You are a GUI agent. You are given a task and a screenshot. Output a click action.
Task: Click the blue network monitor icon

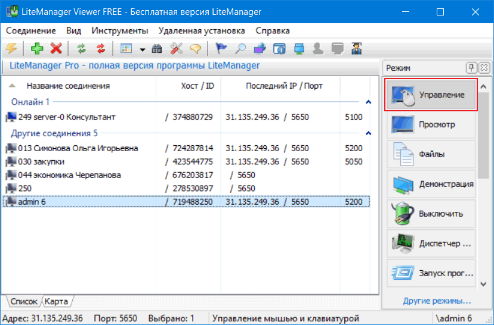(x=299, y=49)
